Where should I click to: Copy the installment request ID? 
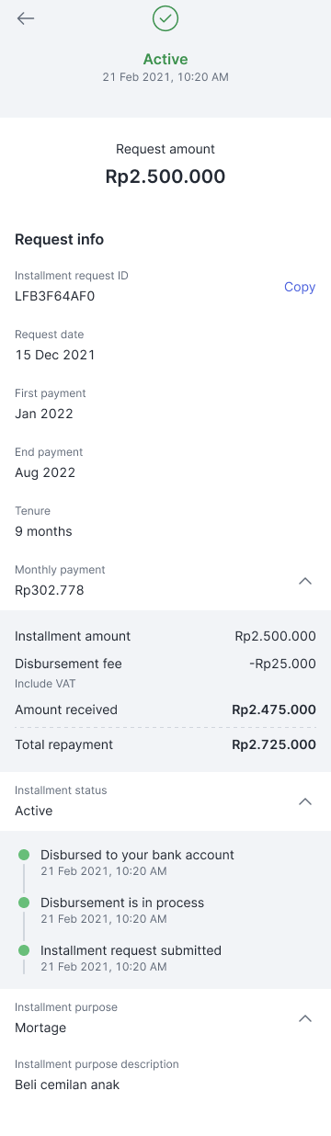coord(300,287)
